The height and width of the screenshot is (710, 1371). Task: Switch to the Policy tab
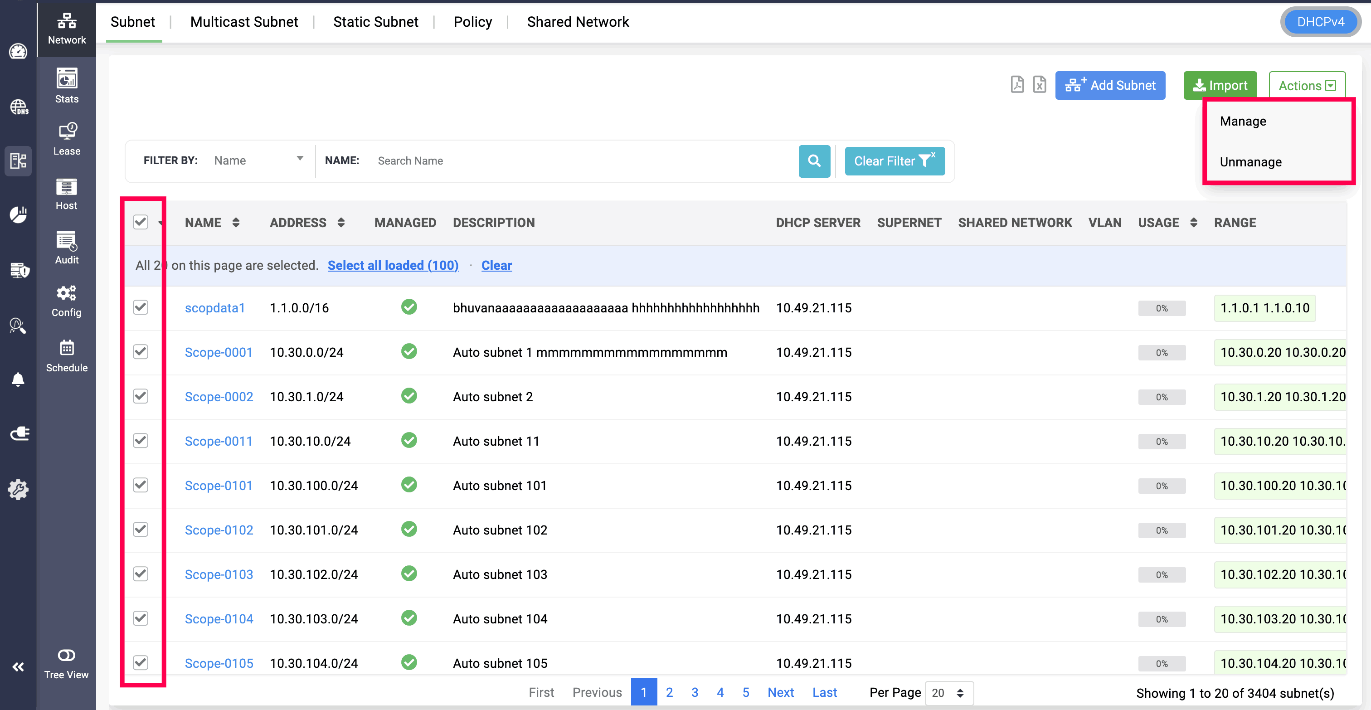click(472, 22)
